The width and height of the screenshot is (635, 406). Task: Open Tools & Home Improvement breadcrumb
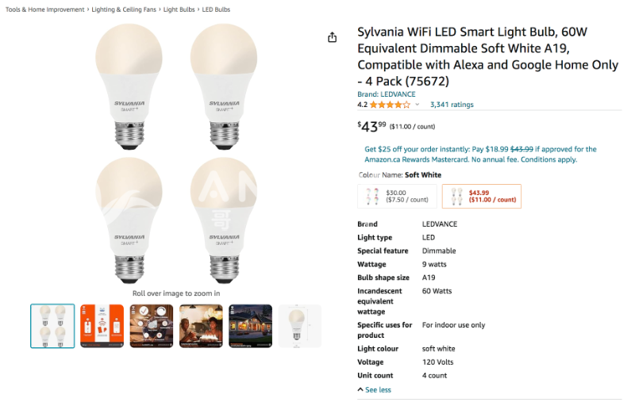[44, 10]
